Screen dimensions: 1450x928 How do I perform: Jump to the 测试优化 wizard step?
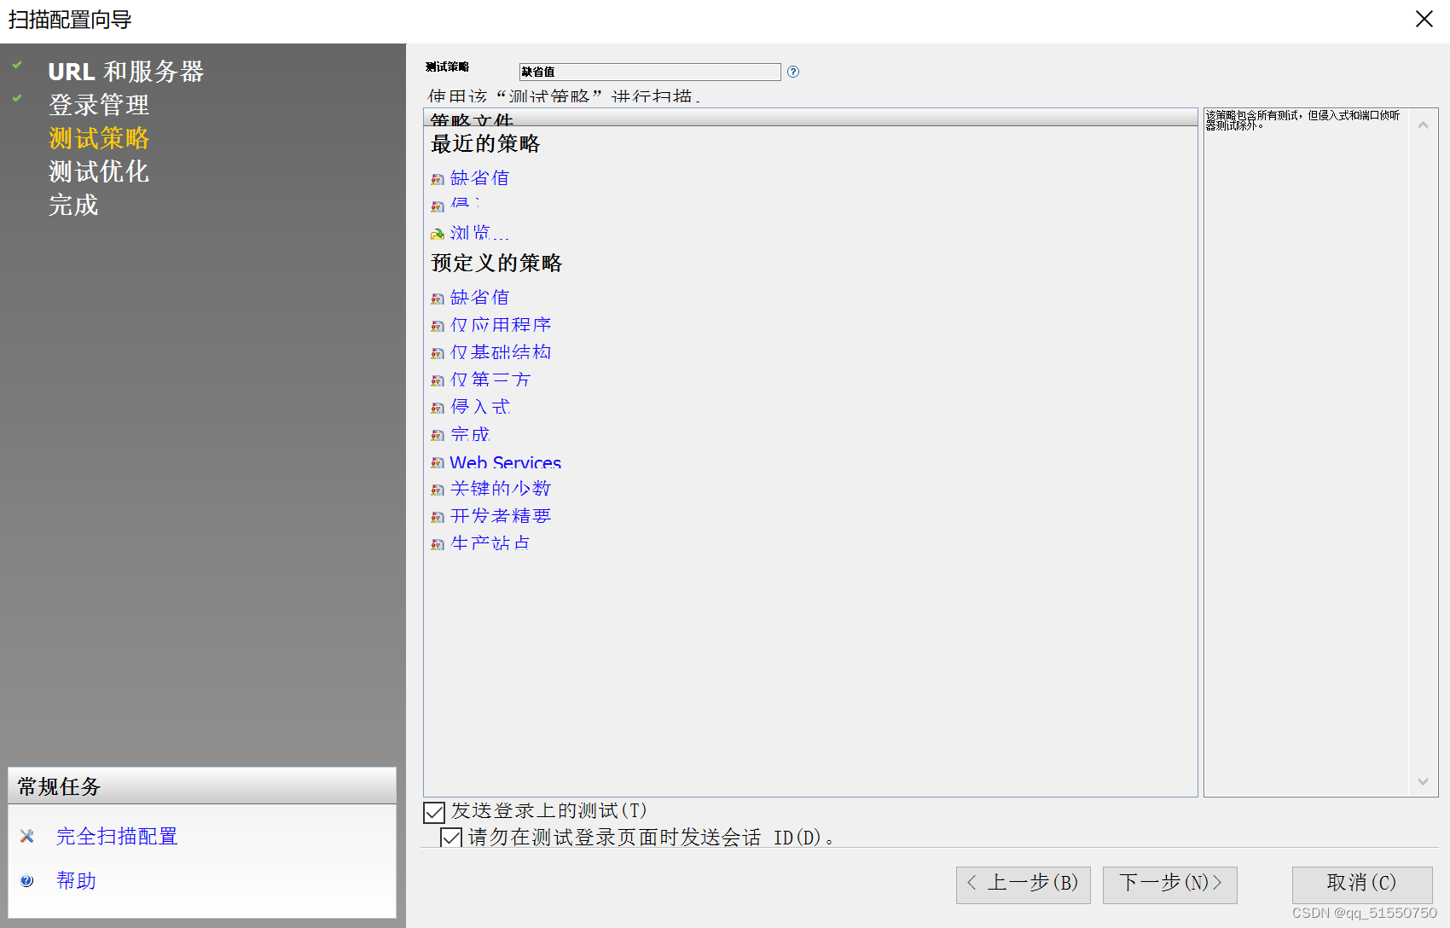pos(99,171)
